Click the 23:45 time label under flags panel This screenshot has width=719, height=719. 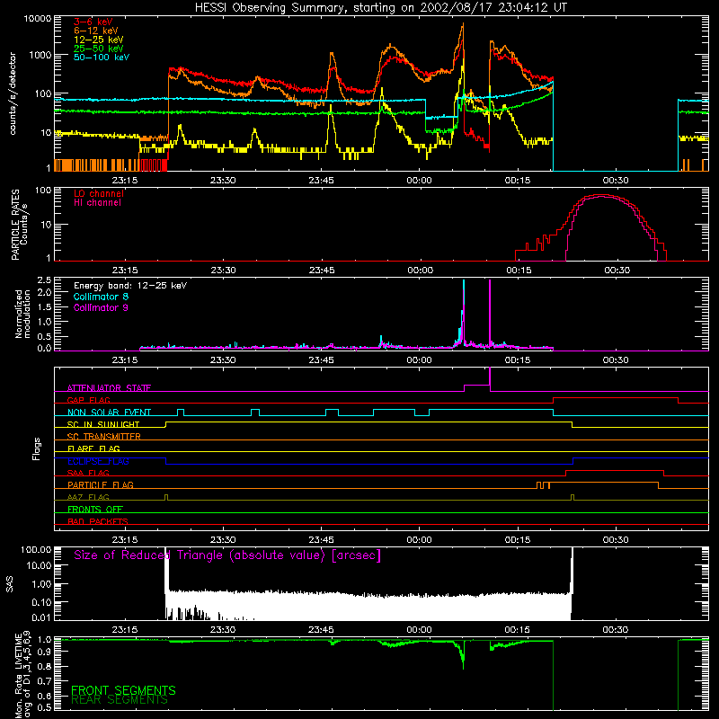point(321,540)
